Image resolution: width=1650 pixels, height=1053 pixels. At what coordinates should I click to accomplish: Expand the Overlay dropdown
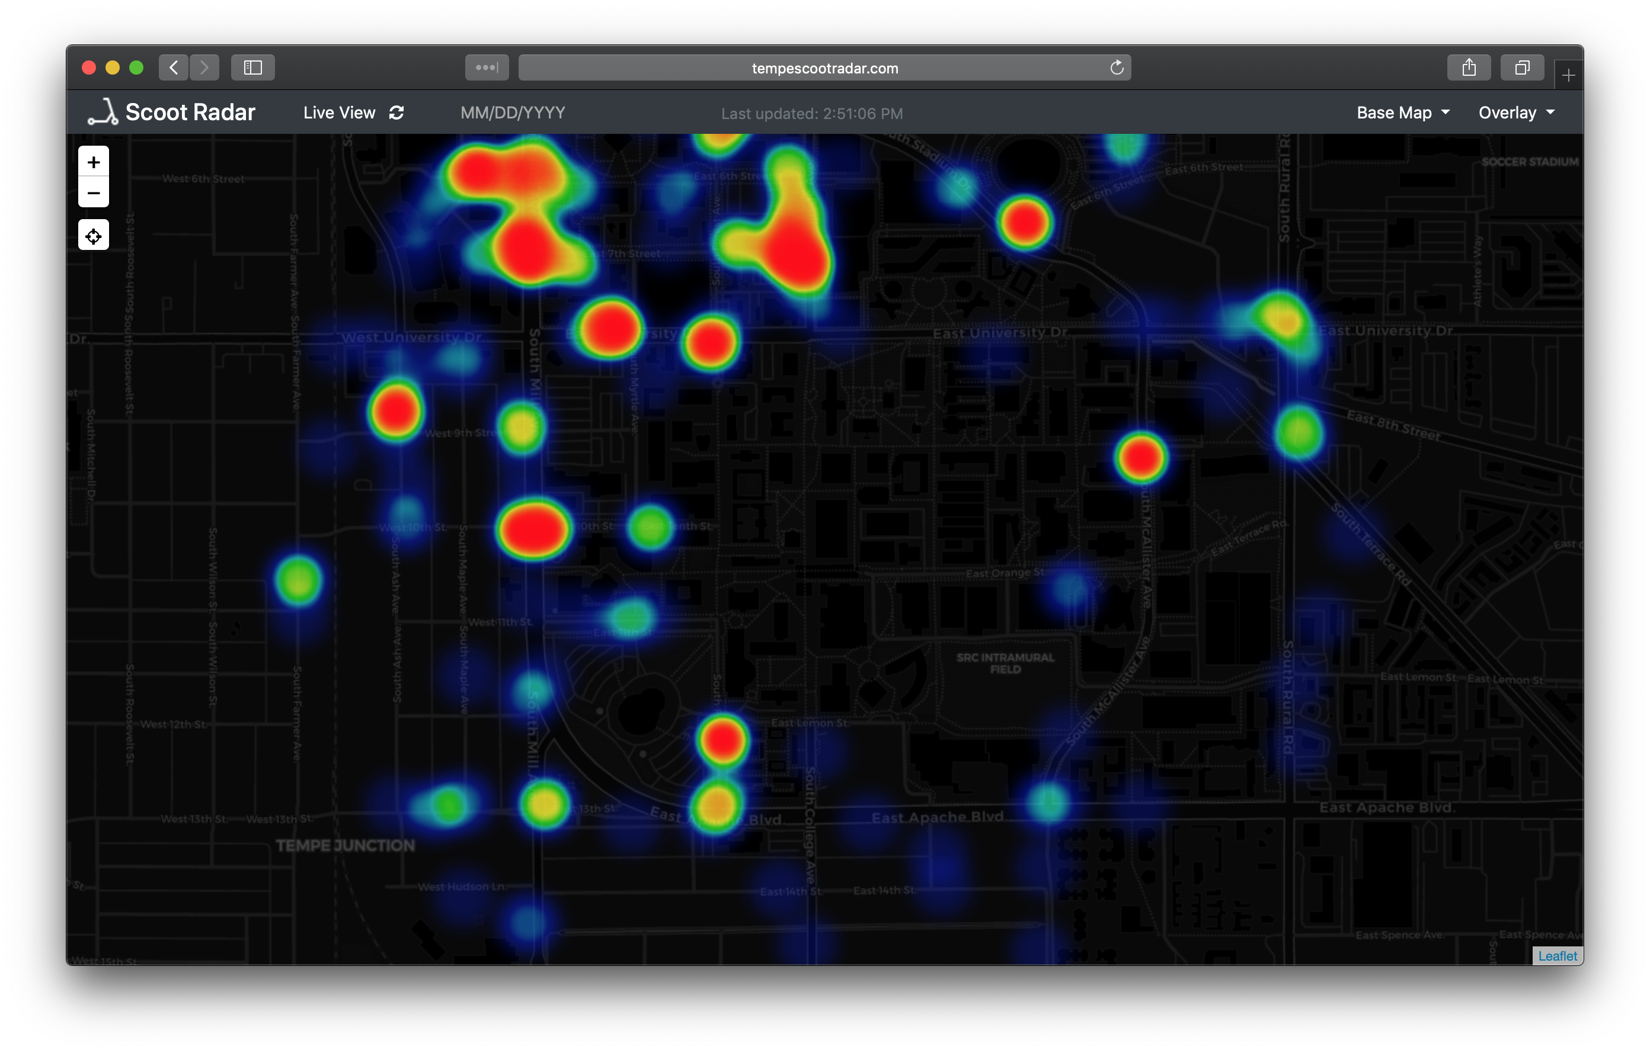[1515, 113]
